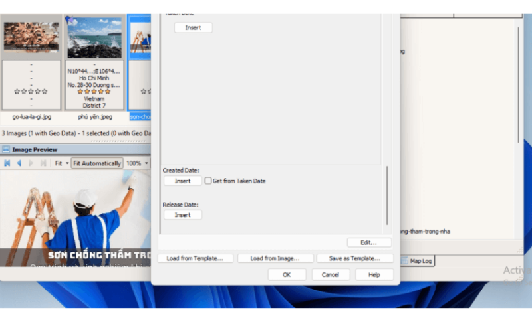
Task: Click the dialog's vertical scrollbar
Action: point(387,195)
